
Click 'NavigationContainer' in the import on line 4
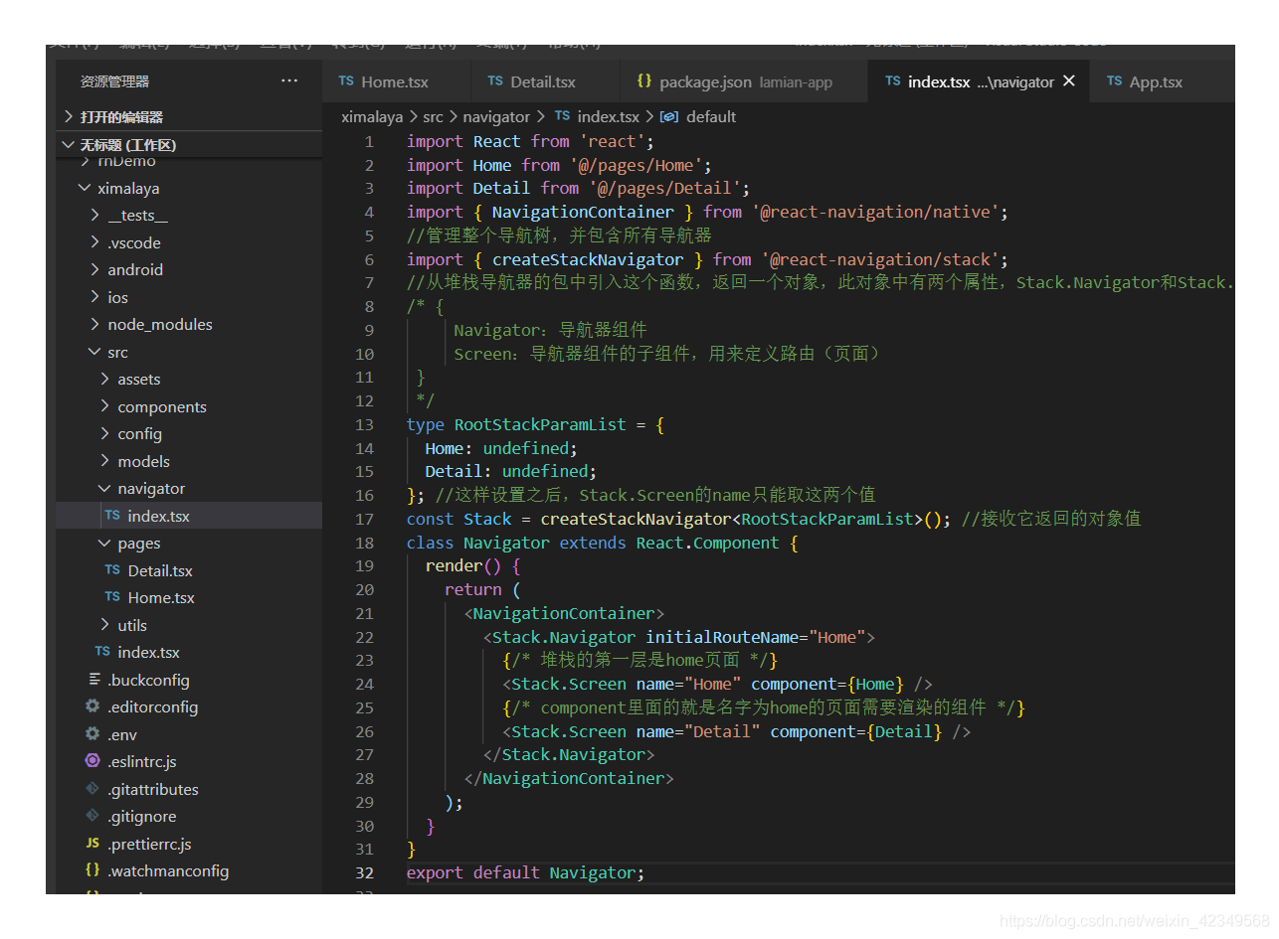(x=583, y=212)
